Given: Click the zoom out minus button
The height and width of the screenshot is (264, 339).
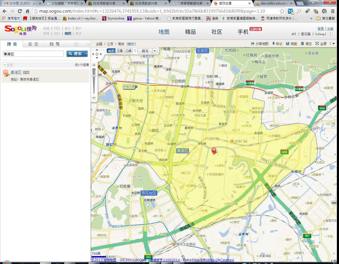Looking at the screenshot, I should pyautogui.click(x=94, y=98).
